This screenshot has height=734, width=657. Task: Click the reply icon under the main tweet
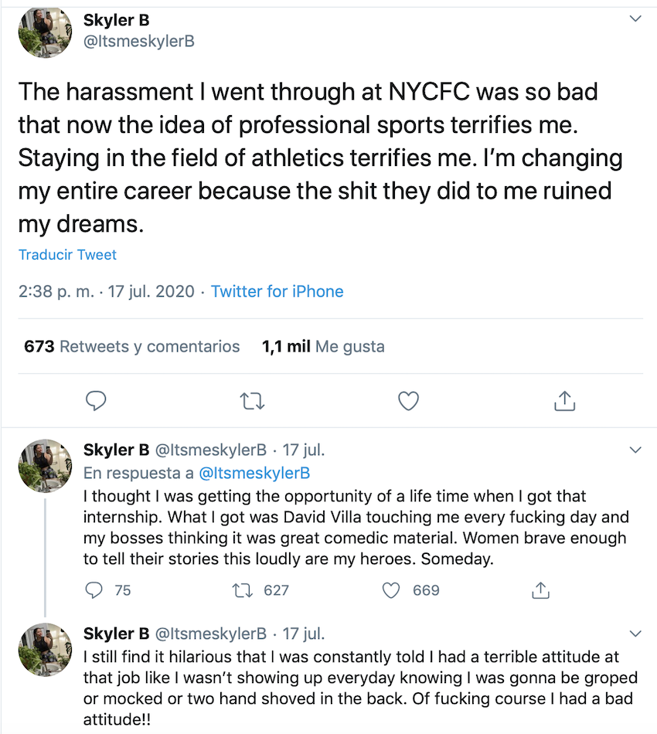click(96, 401)
